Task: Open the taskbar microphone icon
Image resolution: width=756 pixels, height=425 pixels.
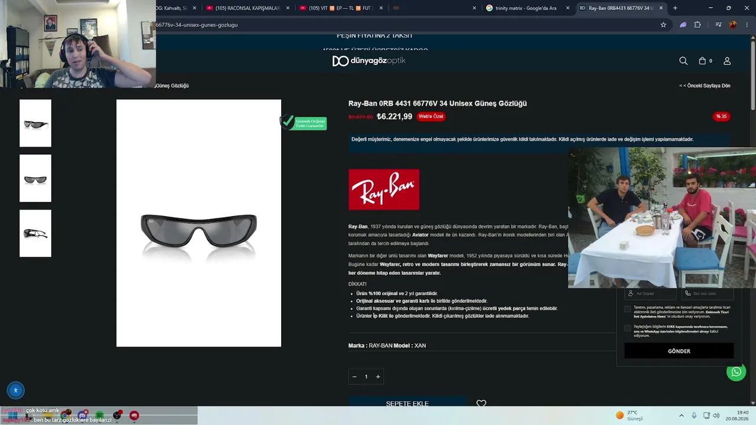Action: coord(694,416)
